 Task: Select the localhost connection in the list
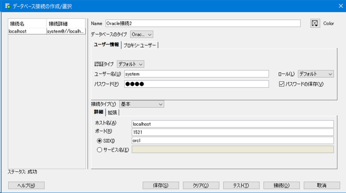tap(26, 31)
